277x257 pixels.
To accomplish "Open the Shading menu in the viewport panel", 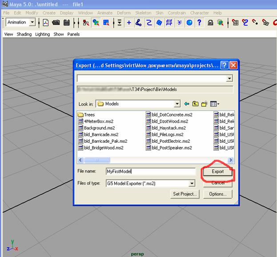I will click(24, 34).
